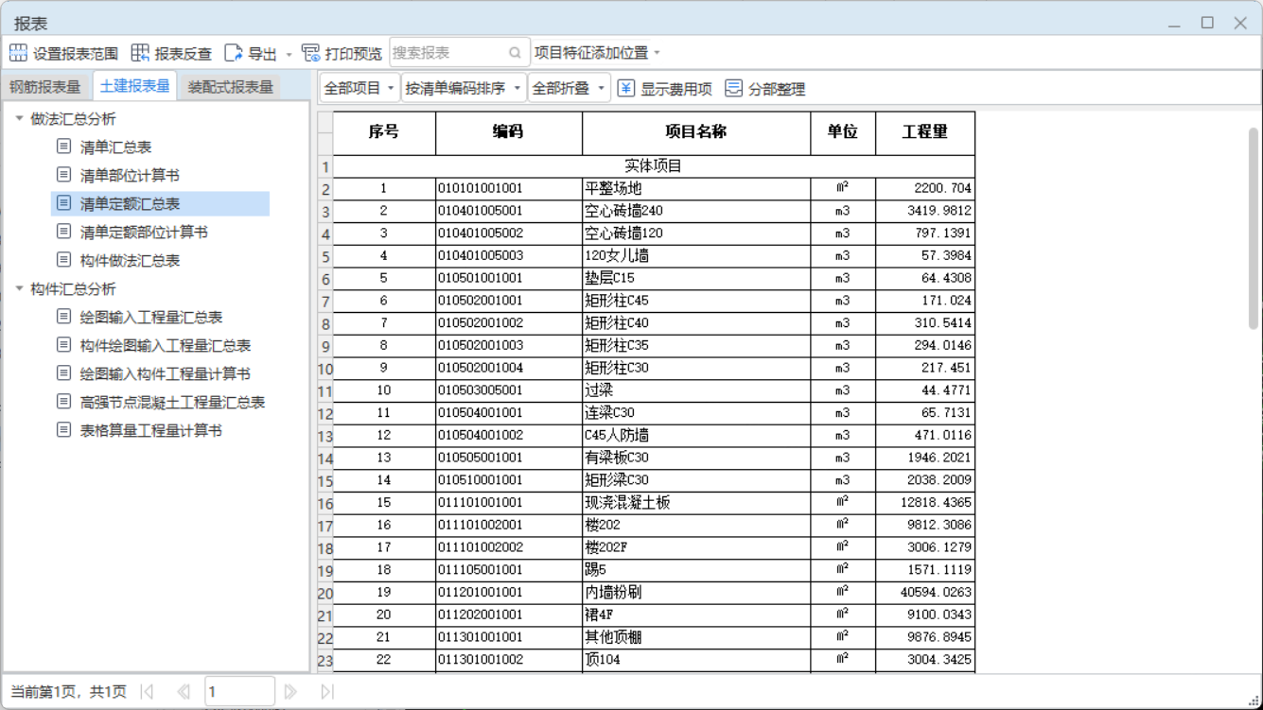Collapse the 构件汇总分析 tree group
Screen dimensions: 1263x710
pyautogui.click(x=19, y=288)
